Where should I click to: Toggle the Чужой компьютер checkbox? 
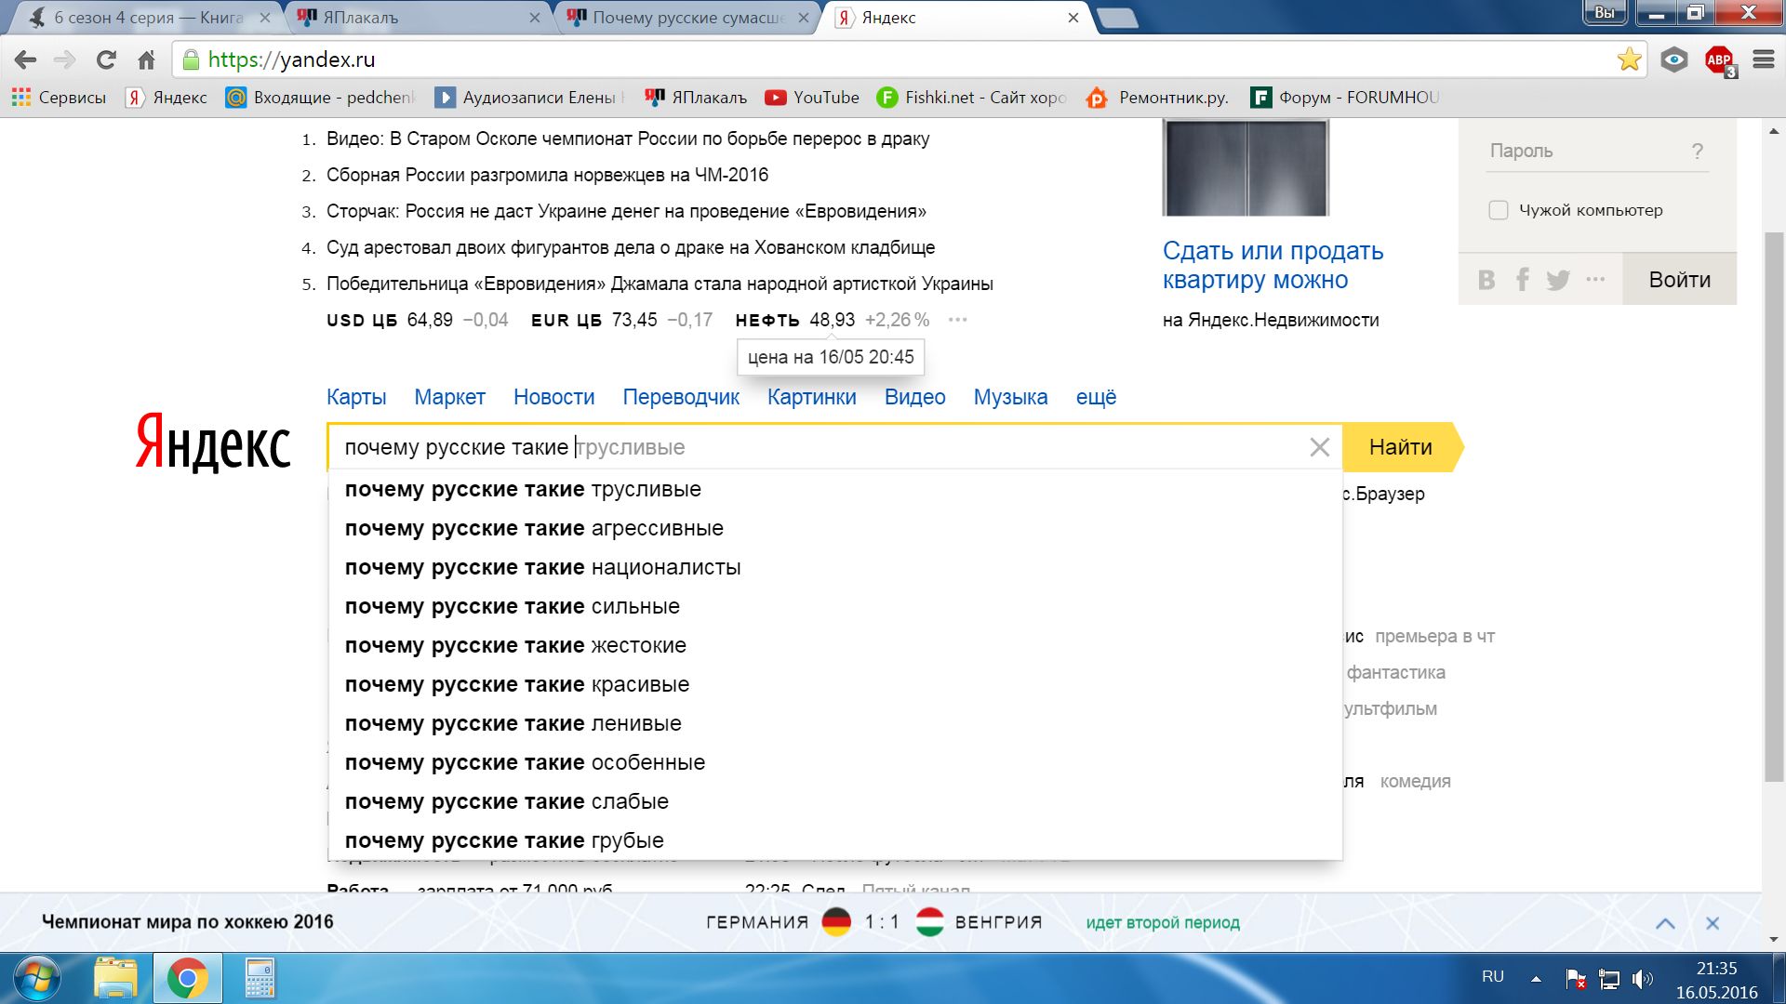coord(1498,210)
